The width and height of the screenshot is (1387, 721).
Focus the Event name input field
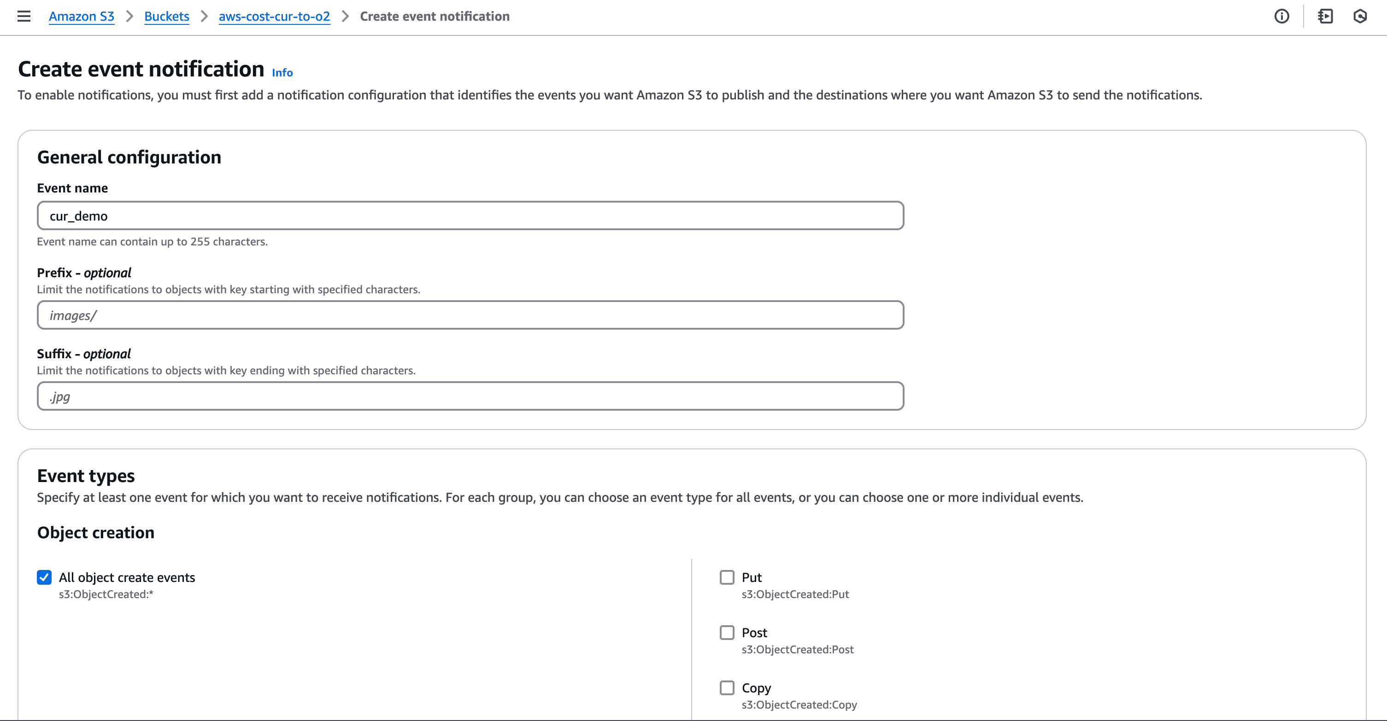pyautogui.click(x=470, y=216)
